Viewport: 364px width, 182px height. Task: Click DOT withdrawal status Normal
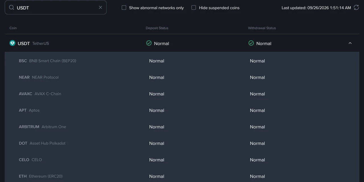point(257,143)
